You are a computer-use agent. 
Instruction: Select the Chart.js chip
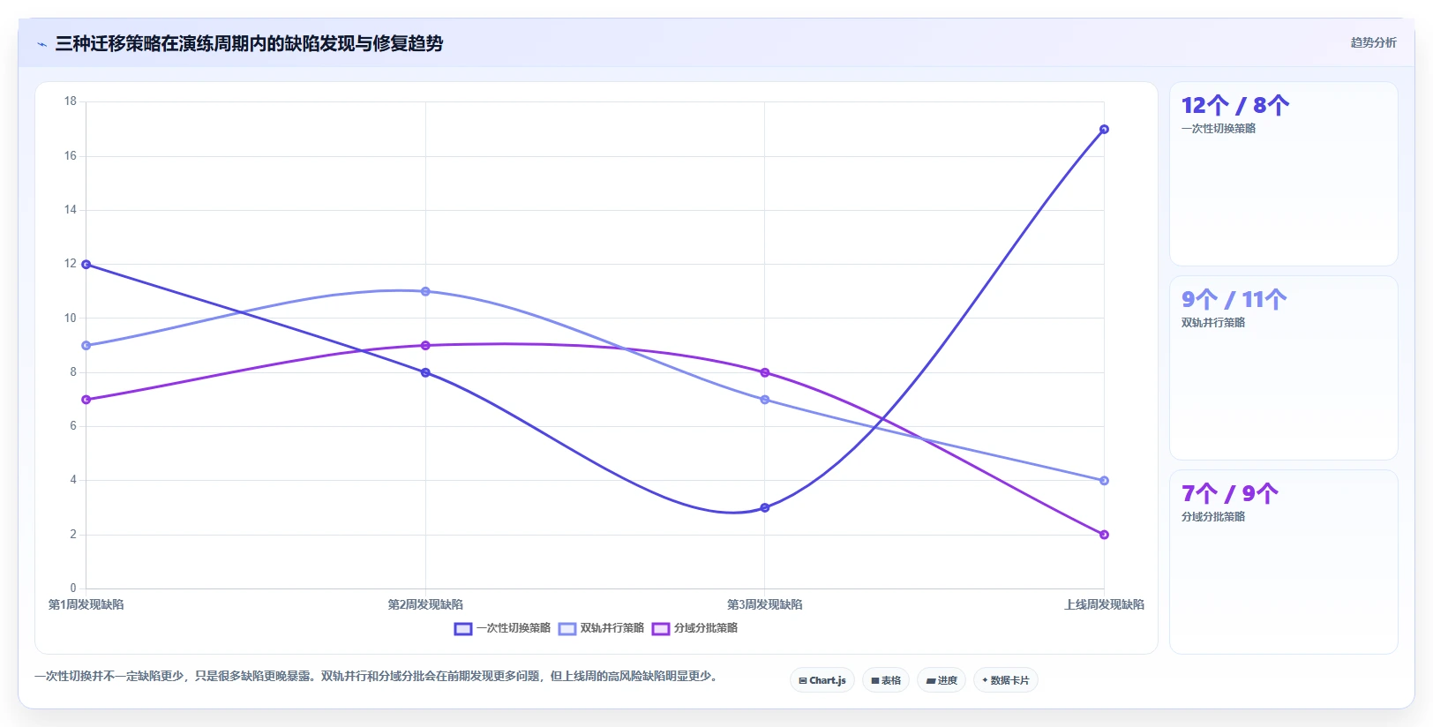tap(822, 680)
